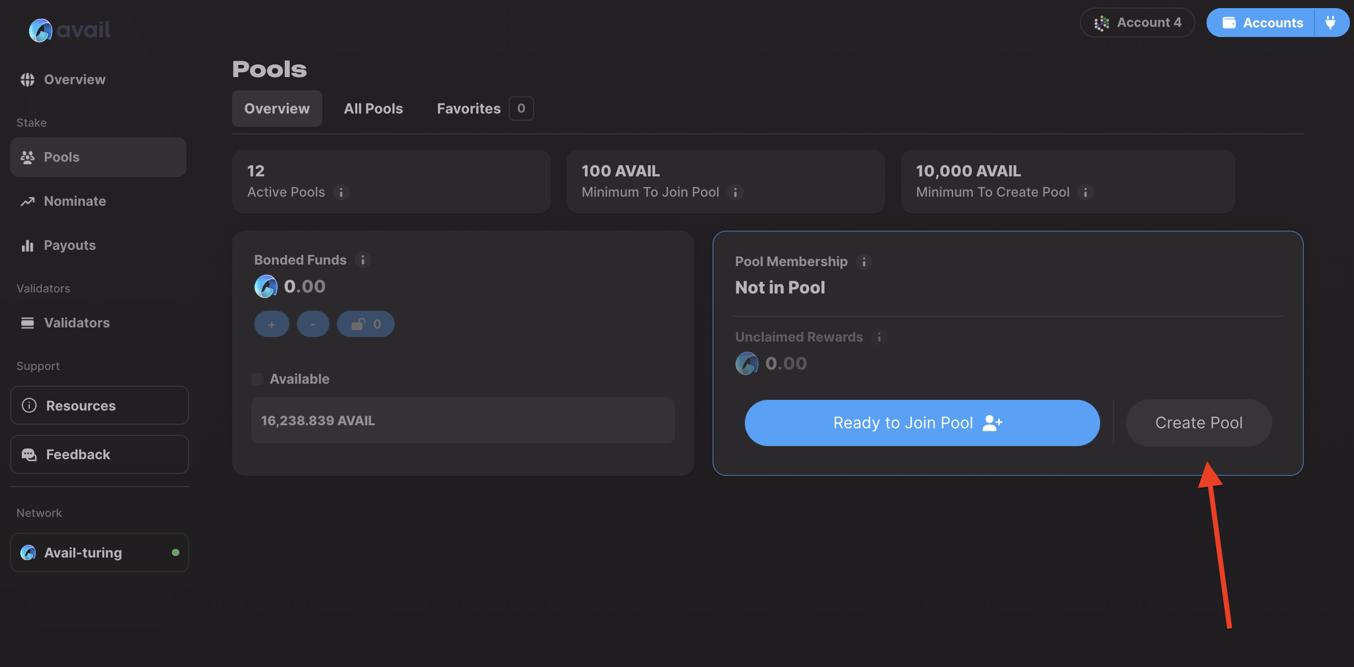1354x667 pixels.
Task: Click Pool Membership info icon
Action: point(863,261)
